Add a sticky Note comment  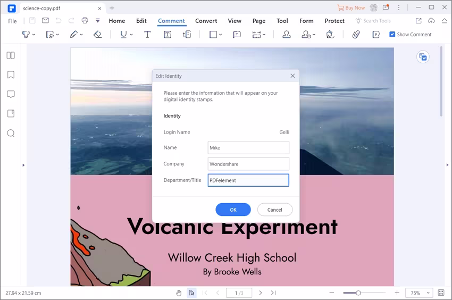pyautogui.click(x=237, y=35)
